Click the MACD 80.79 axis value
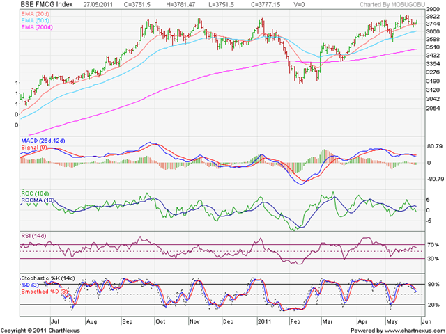Viewport: 446px width, 334px height. click(x=435, y=147)
